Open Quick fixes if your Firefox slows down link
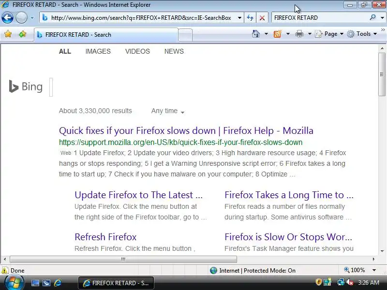Image resolution: width=387 pixels, height=290 pixels. click(x=186, y=130)
